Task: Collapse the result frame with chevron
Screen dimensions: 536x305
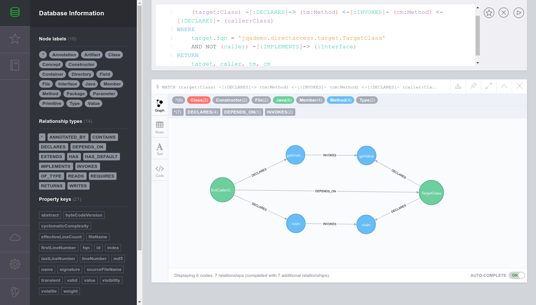Action: 504,86
